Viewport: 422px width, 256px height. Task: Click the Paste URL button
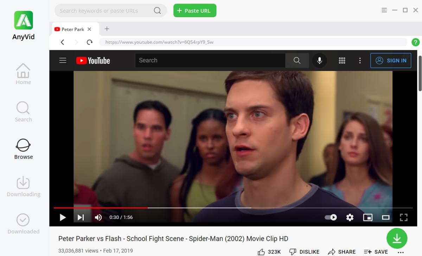click(195, 11)
